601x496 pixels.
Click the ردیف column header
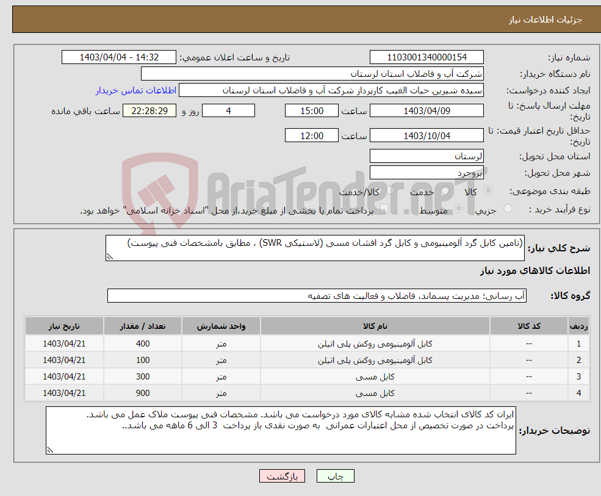pos(578,326)
